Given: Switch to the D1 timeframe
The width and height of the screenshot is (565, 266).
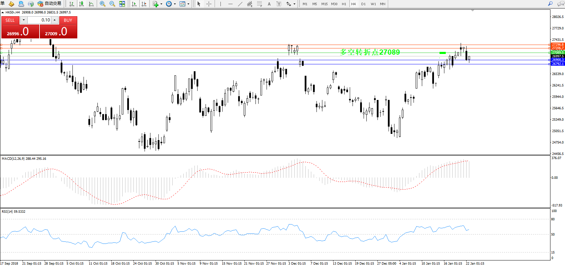Looking at the screenshot, I should click(363, 4).
